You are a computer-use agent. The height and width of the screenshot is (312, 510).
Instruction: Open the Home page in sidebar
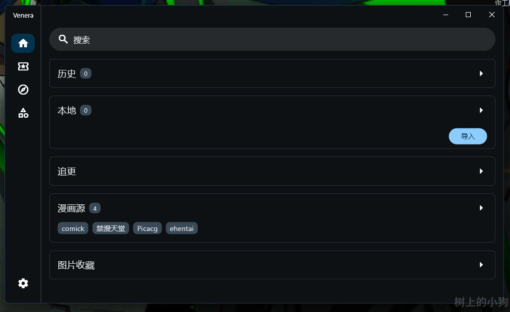coord(23,43)
